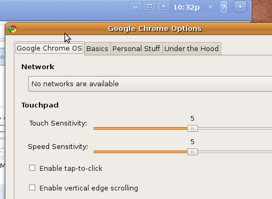The width and height of the screenshot is (272, 199).
Task: Maximize the browser window using the square icon
Action: click(x=149, y=6)
